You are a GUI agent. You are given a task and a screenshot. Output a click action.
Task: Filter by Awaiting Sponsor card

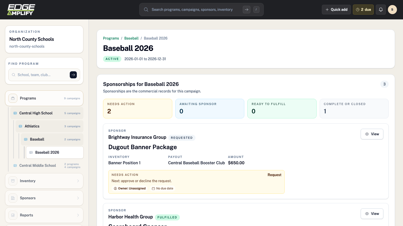tap(210, 109)
